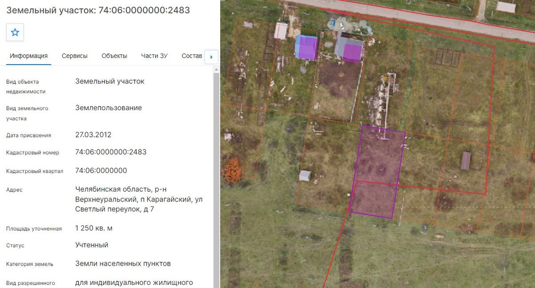Viewport: 535px width, 288px height.
Task: Select the assignment date 27.03.2012
Action: pyautogui.click(x=93, y=135)
